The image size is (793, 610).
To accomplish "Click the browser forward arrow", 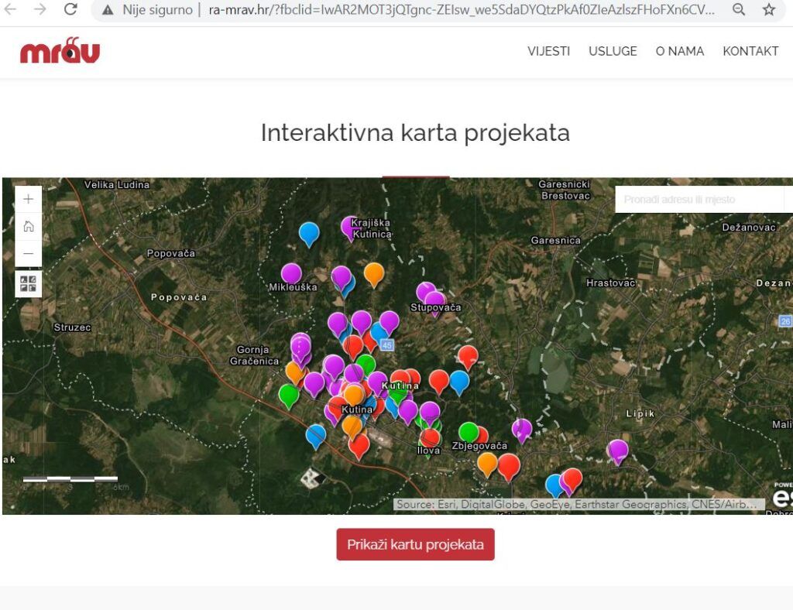I will 40,10.
